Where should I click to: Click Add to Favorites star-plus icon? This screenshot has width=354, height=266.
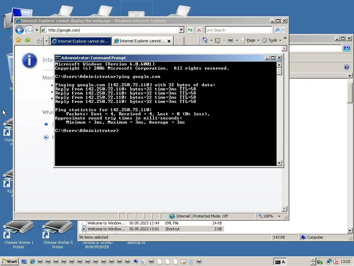click(x=28, y=41)
